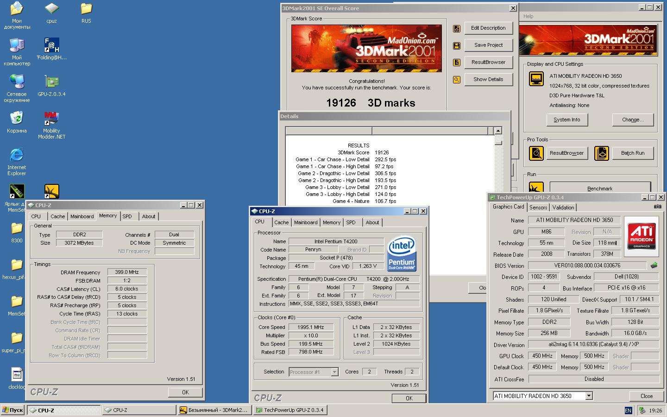Open the Help menu in 3DMark2001

[529, 16]
